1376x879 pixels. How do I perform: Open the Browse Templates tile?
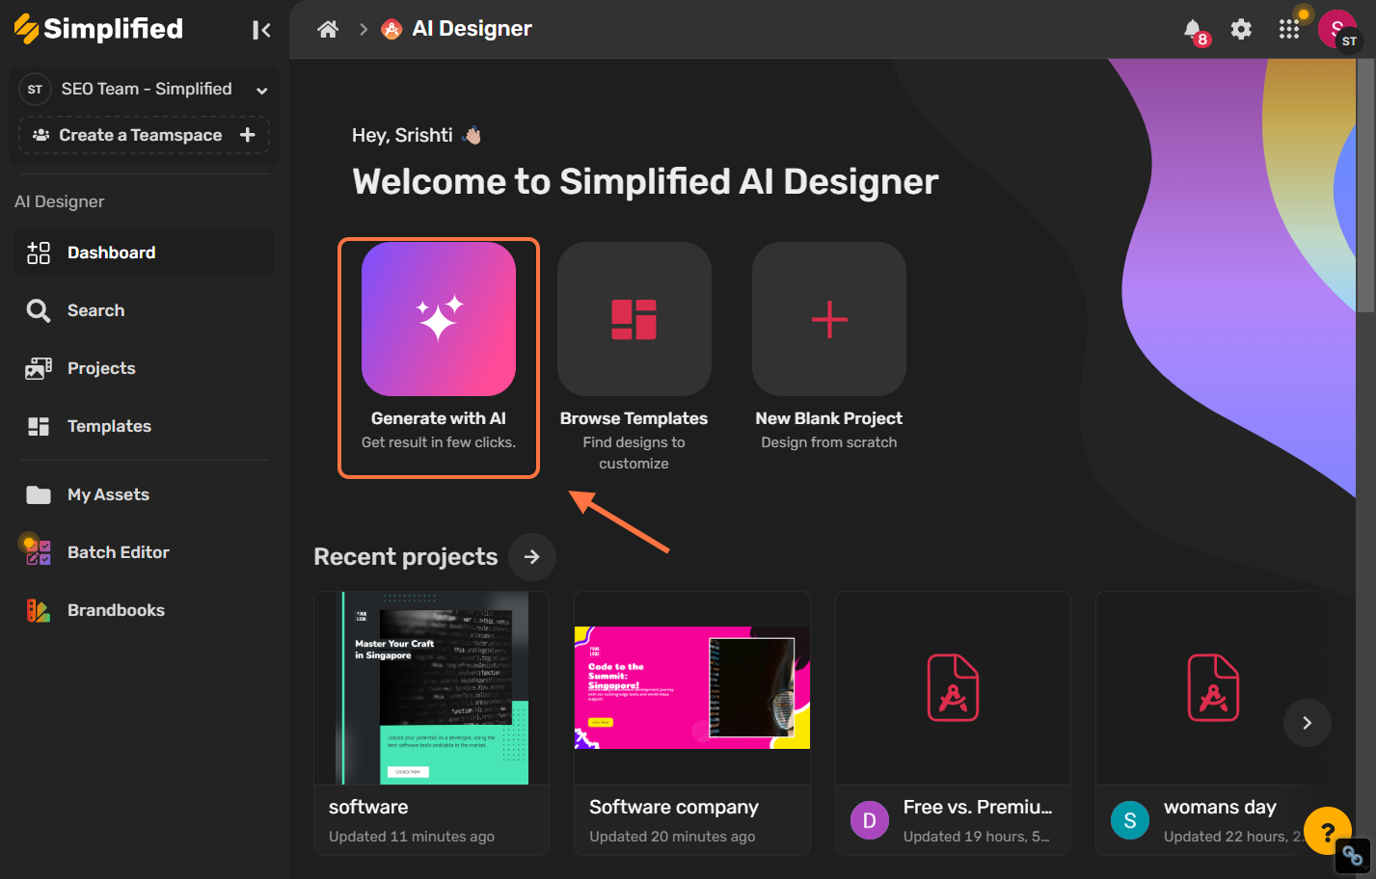[x=634, y=319]
